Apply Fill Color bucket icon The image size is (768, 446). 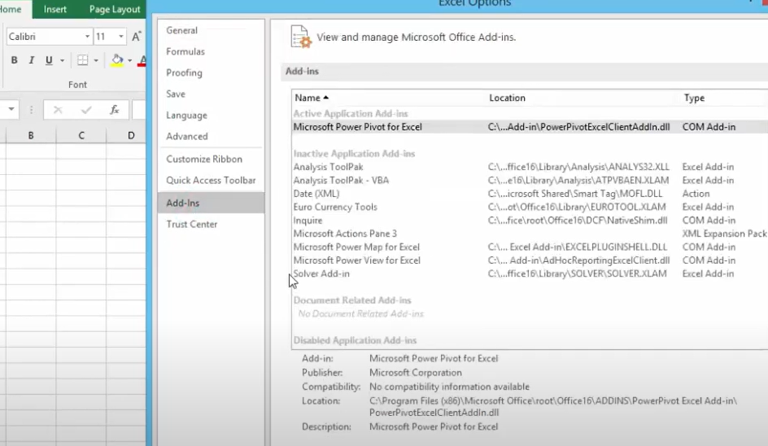[117, 60]
